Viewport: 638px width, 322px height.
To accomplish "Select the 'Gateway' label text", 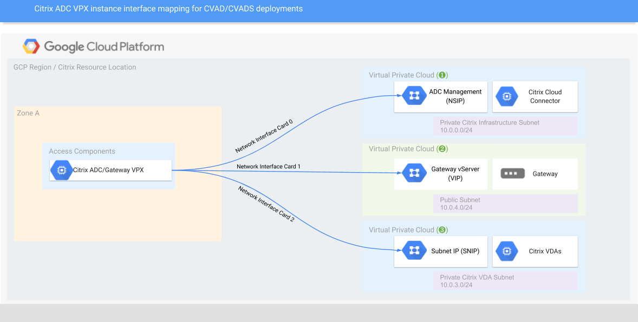I will click(x=545, y=174).
